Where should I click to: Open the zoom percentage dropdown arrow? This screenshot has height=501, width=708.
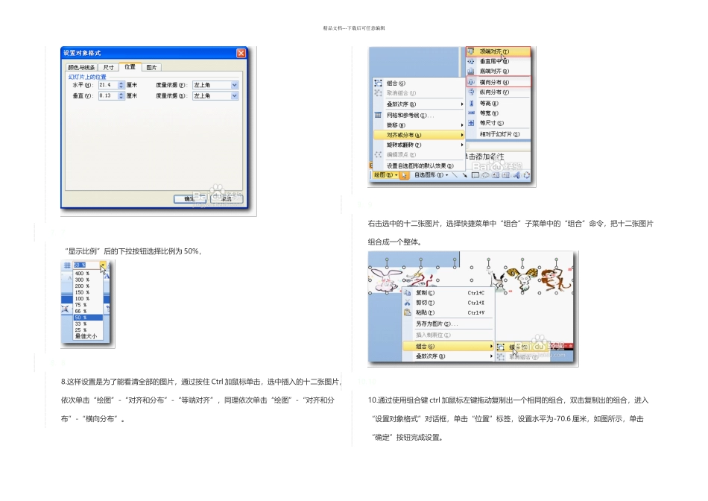pyautogui.click(x=103, y=265)
